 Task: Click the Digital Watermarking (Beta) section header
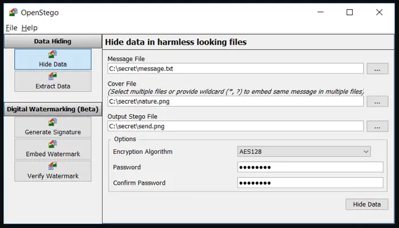click(52, 109)
